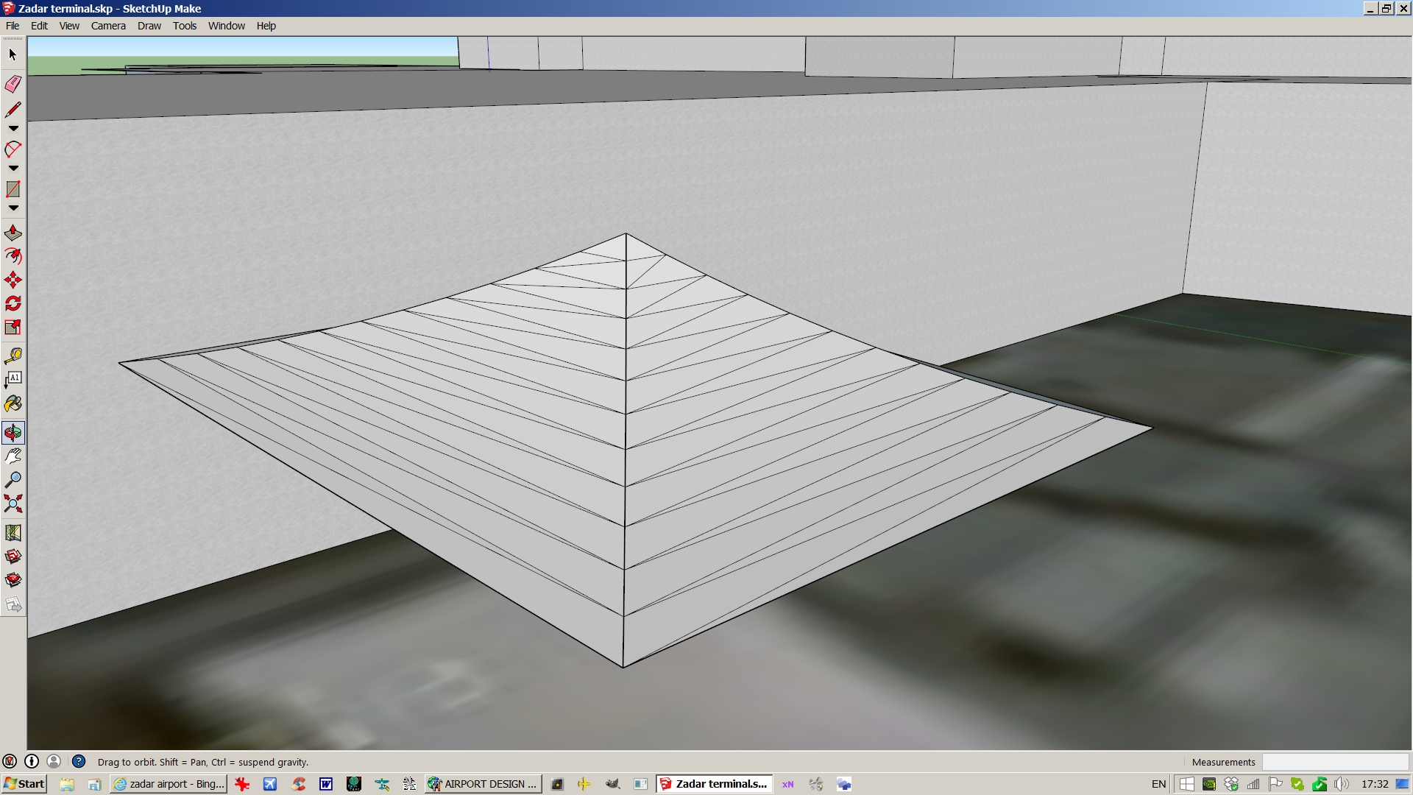The height and width of the screenshot is (795, 1413).
Task: Click the user sign-in status icon
Action: pos(54,762)
